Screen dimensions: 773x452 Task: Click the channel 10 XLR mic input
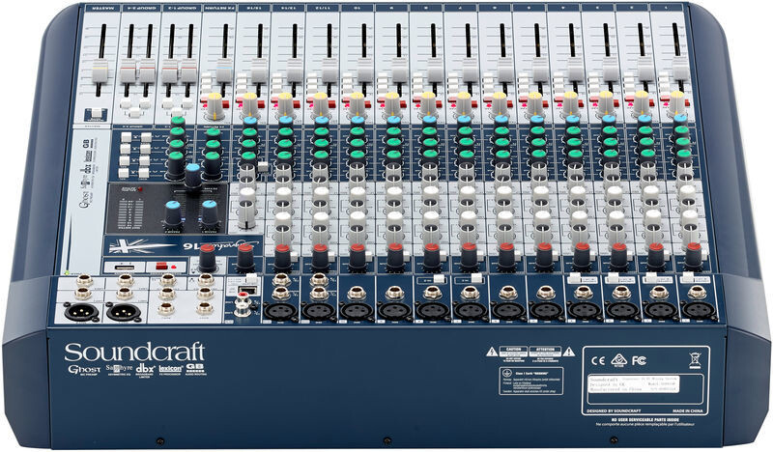[x=356, y=312]
